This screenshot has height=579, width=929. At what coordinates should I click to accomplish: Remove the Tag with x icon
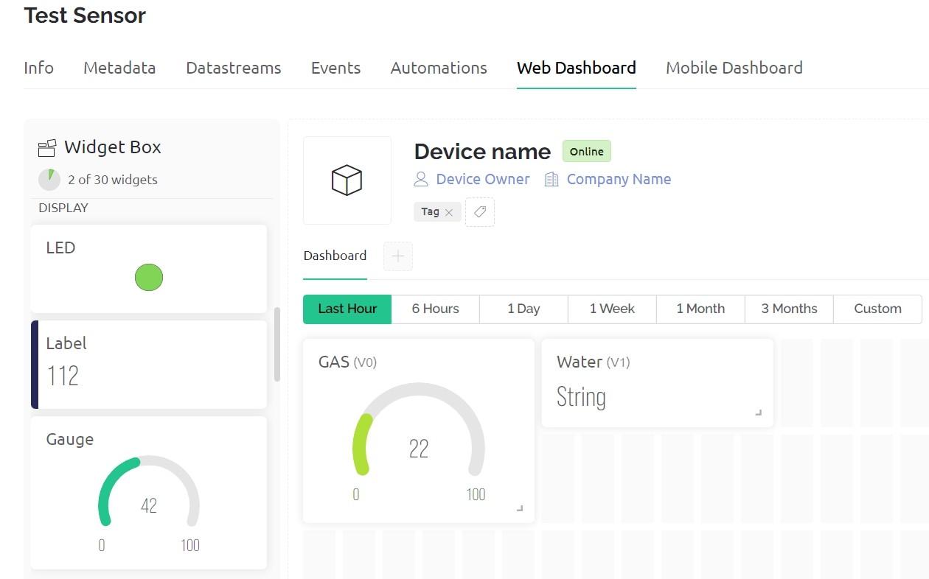(x=449, y=212)
